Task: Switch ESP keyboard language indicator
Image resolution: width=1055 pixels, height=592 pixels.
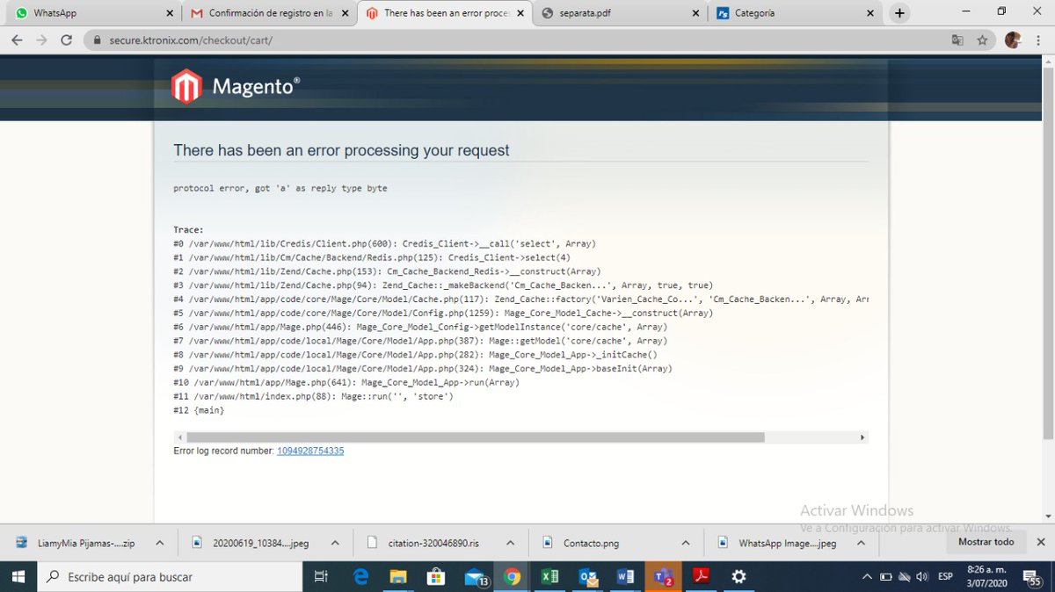Action: pos(946,577)
